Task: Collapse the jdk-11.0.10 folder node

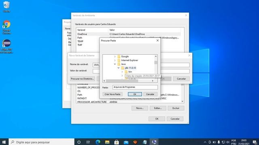Action: coord(119,68)
